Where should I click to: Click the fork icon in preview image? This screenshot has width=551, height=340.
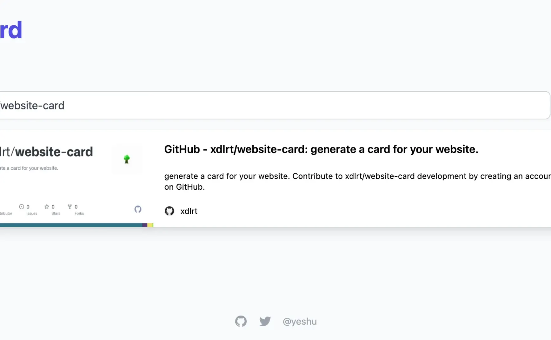[70, 207]
